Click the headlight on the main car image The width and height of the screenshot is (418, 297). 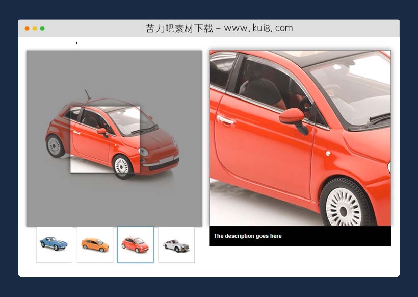[144, 152]
